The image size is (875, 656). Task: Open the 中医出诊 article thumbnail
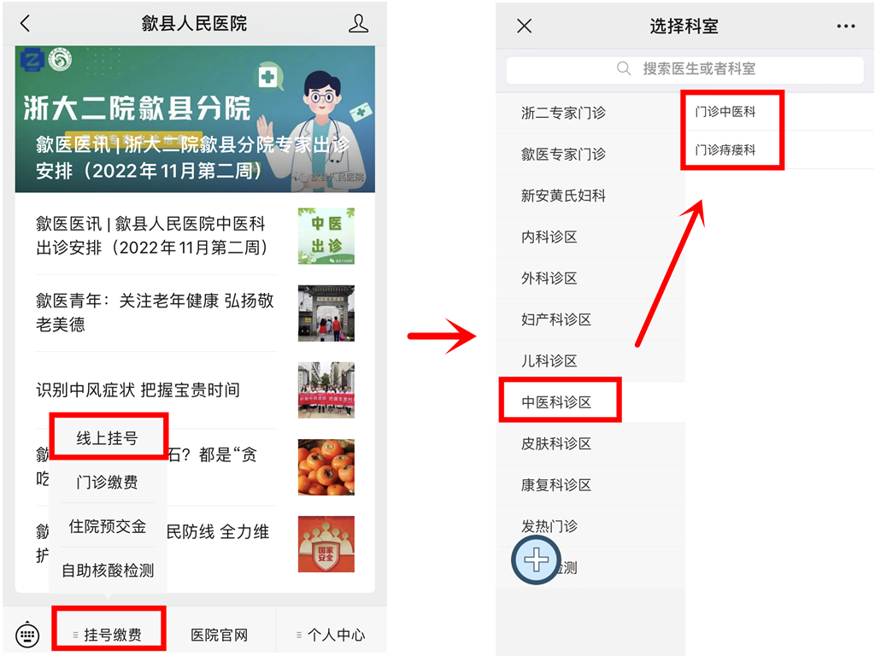coord(326,236)
